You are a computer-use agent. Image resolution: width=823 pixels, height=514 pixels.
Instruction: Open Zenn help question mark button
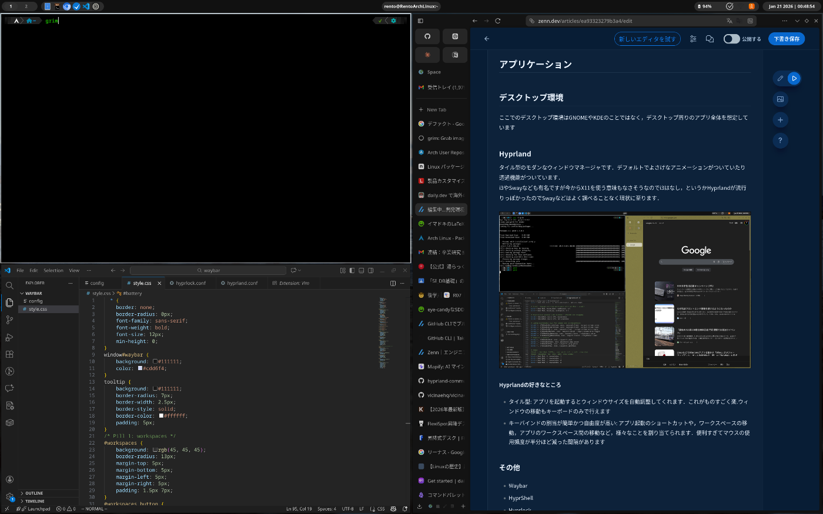(x=780, y=140)
